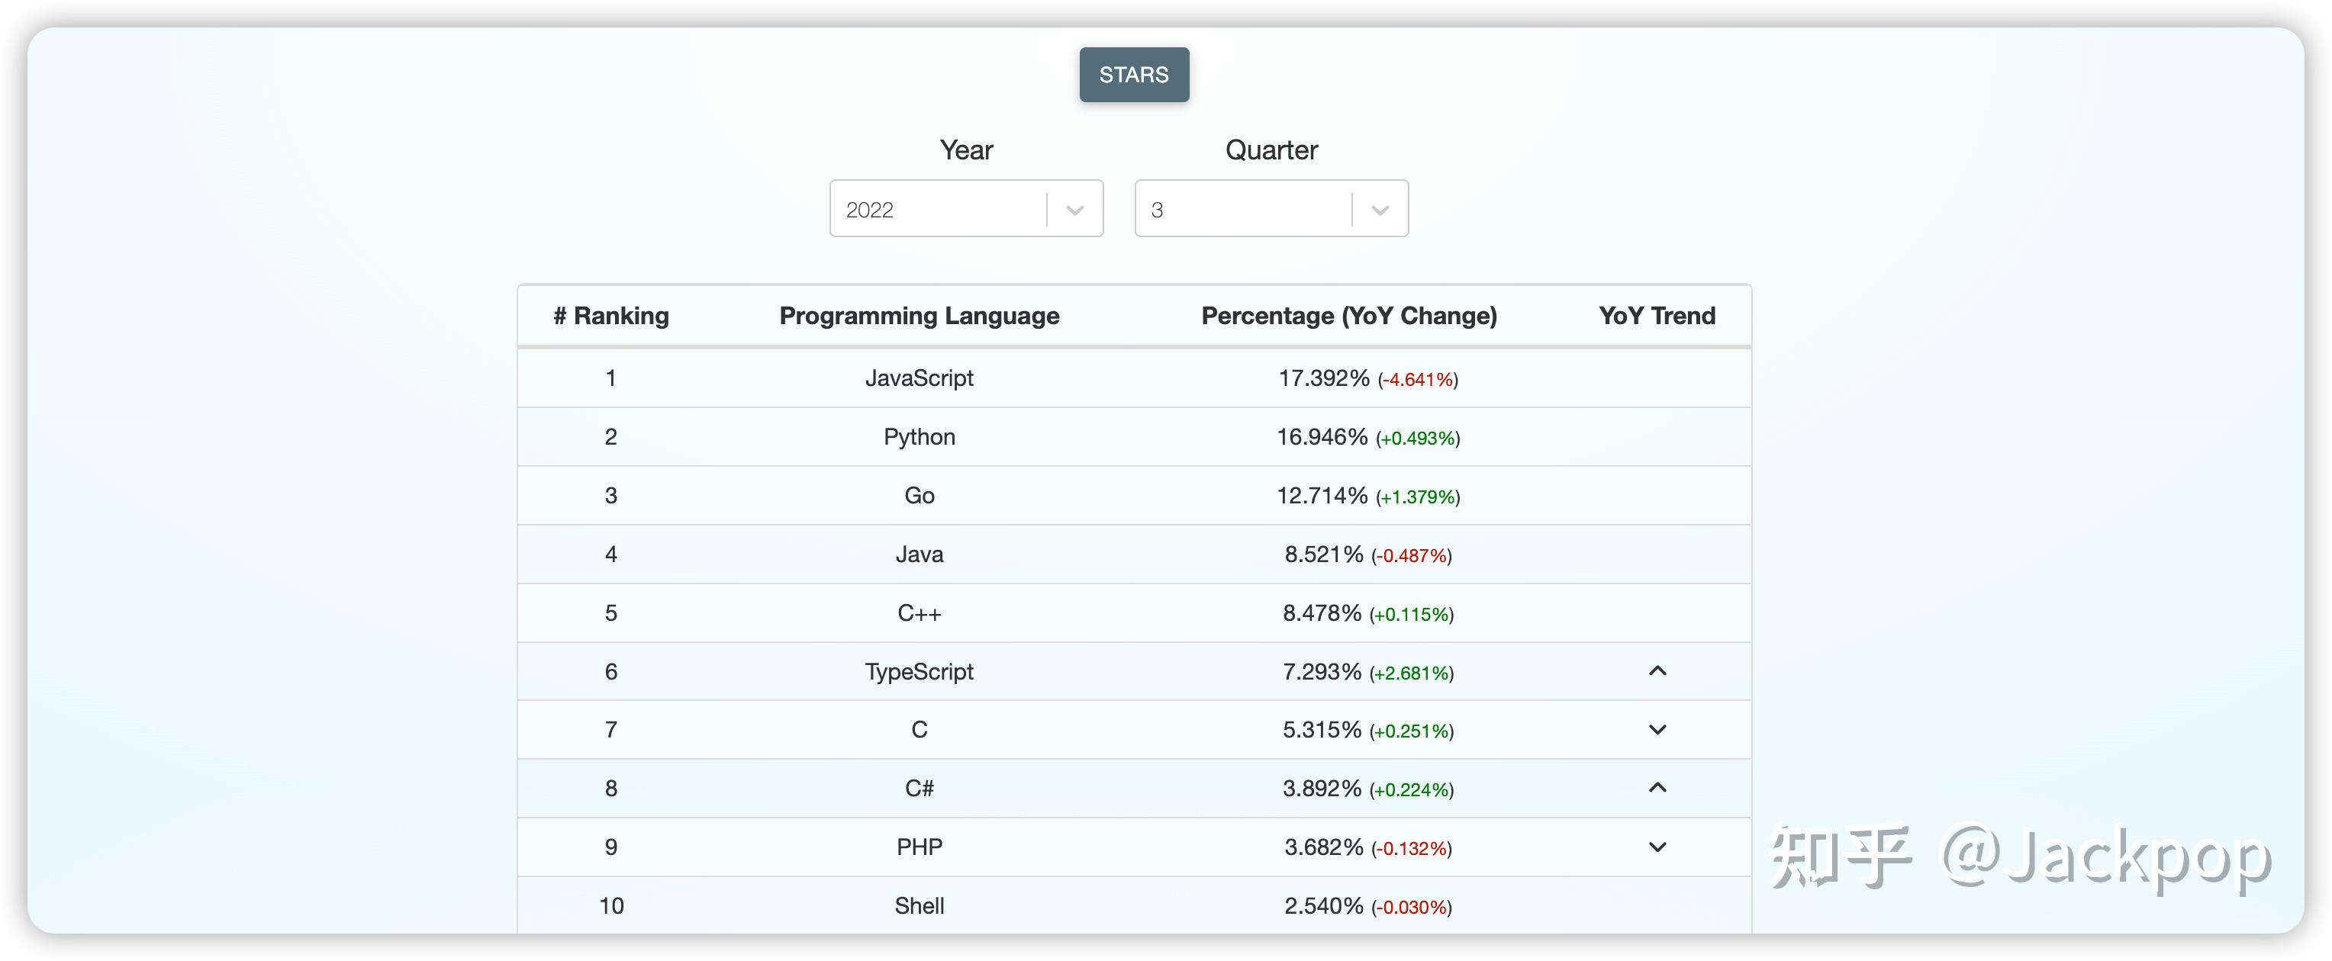Viewport: 2332px width, 961px height.
Task: Click the Python language entry
Action: coord(919,436)
